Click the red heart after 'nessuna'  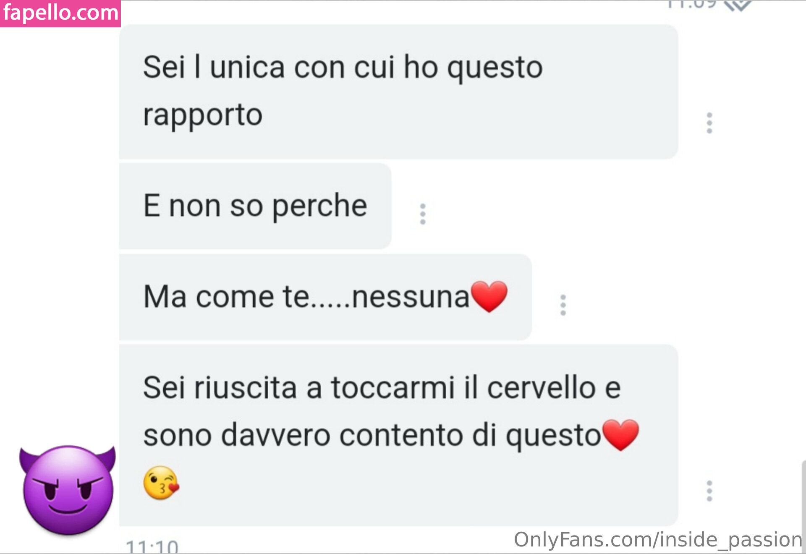tap(489, 296)
